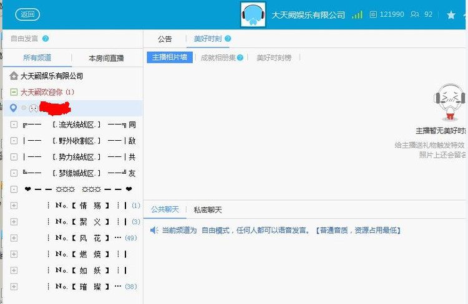468x304 pixels.
Task: Switch to 私密聊天 chat tab
Action: pos(207,210)
